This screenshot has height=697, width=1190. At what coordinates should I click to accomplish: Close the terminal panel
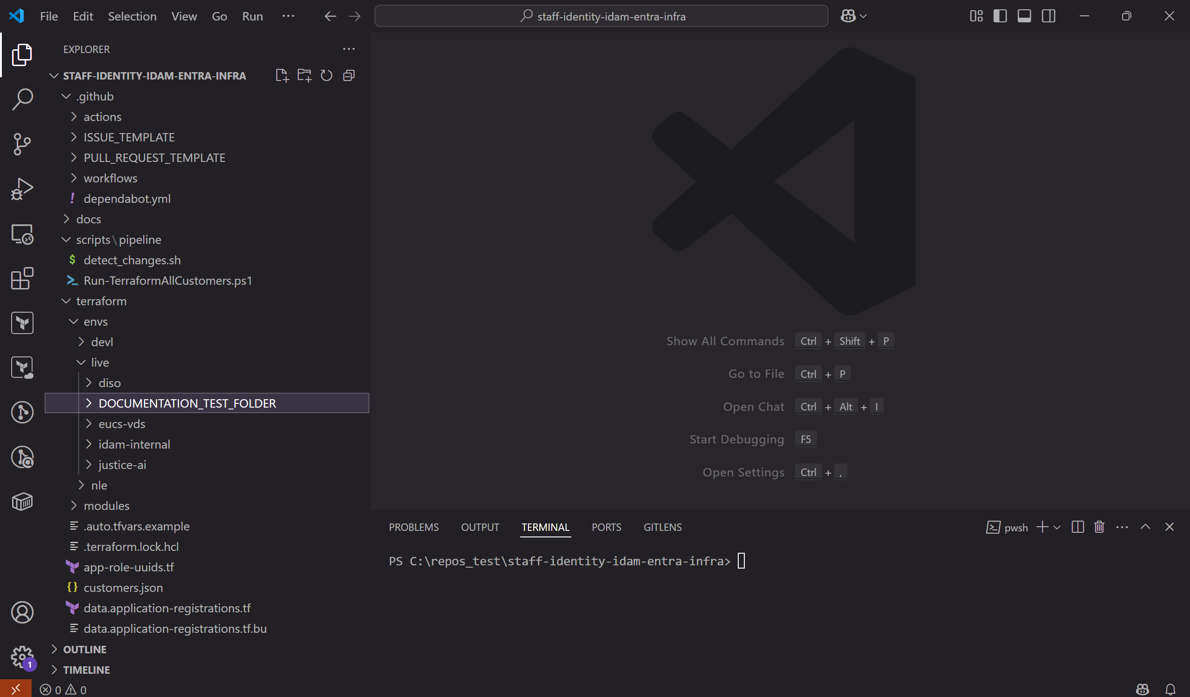coord(1169,527)
